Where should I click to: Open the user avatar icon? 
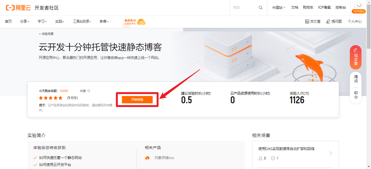point(359,5)
